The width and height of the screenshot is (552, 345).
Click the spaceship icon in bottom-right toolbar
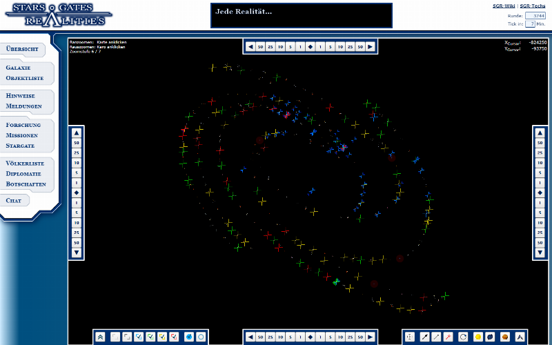pyautogui.click(x=520, y=337)
